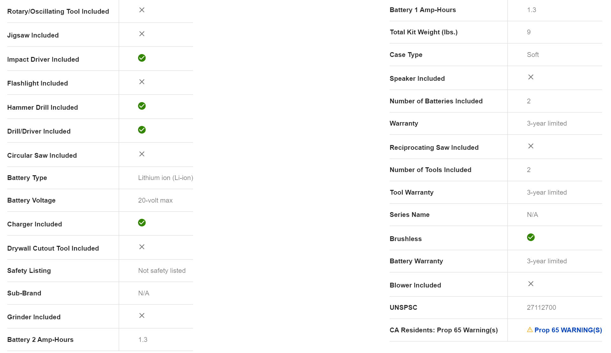Click the X icon for Speaker Included
This screenshot has height=353, width=611.
[x=531, y=77]
